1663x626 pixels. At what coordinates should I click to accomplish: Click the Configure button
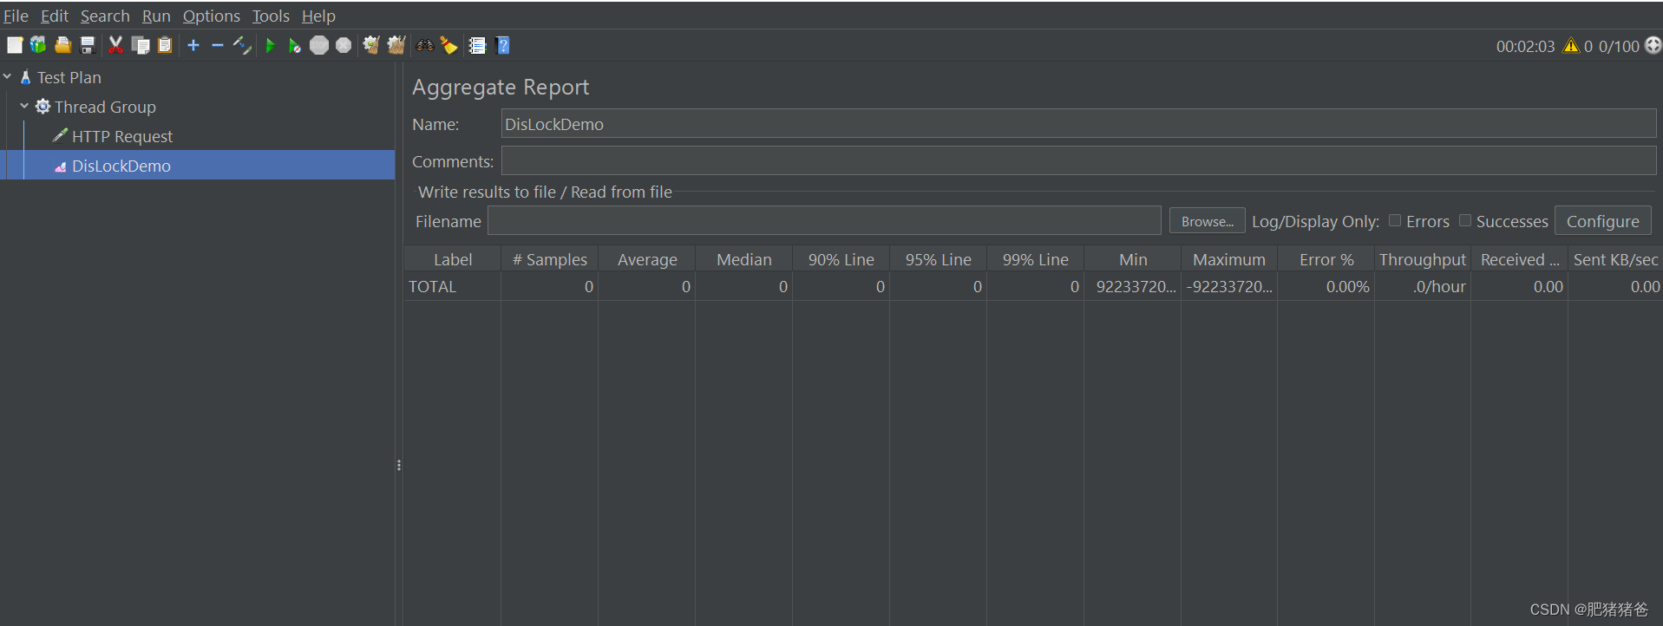(1602, 221)
